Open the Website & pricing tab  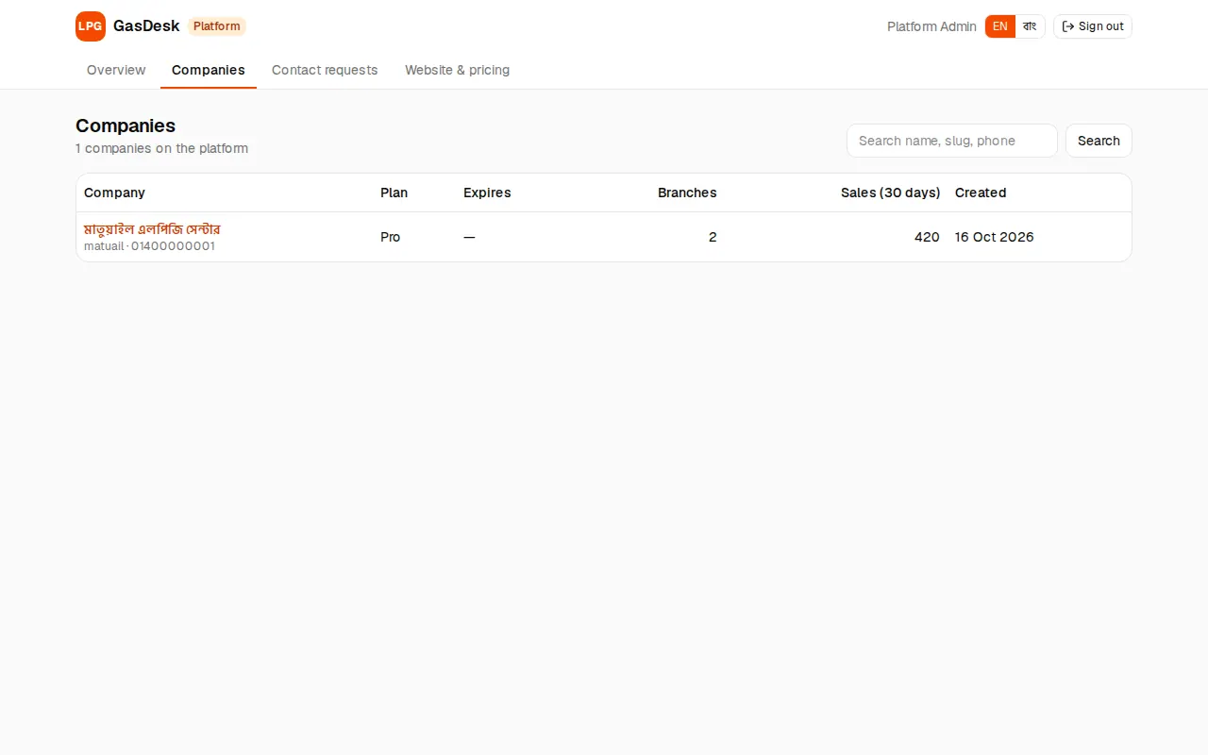tap(458, 70)
